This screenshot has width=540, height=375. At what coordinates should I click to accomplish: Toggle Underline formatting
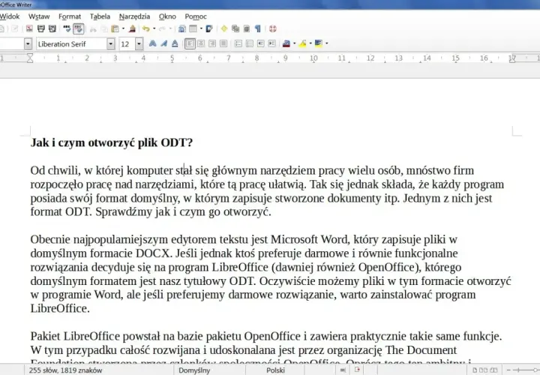(x=175, y=43)
